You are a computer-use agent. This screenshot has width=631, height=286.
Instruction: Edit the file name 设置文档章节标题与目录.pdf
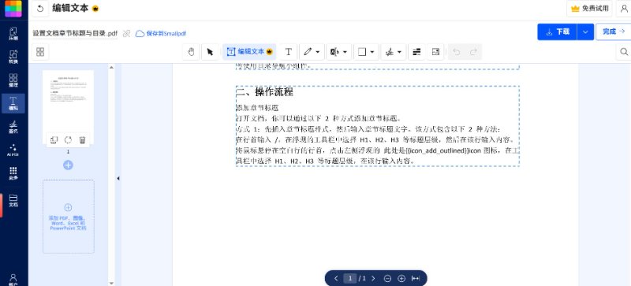pyautogui.click(x=75, y=33)
